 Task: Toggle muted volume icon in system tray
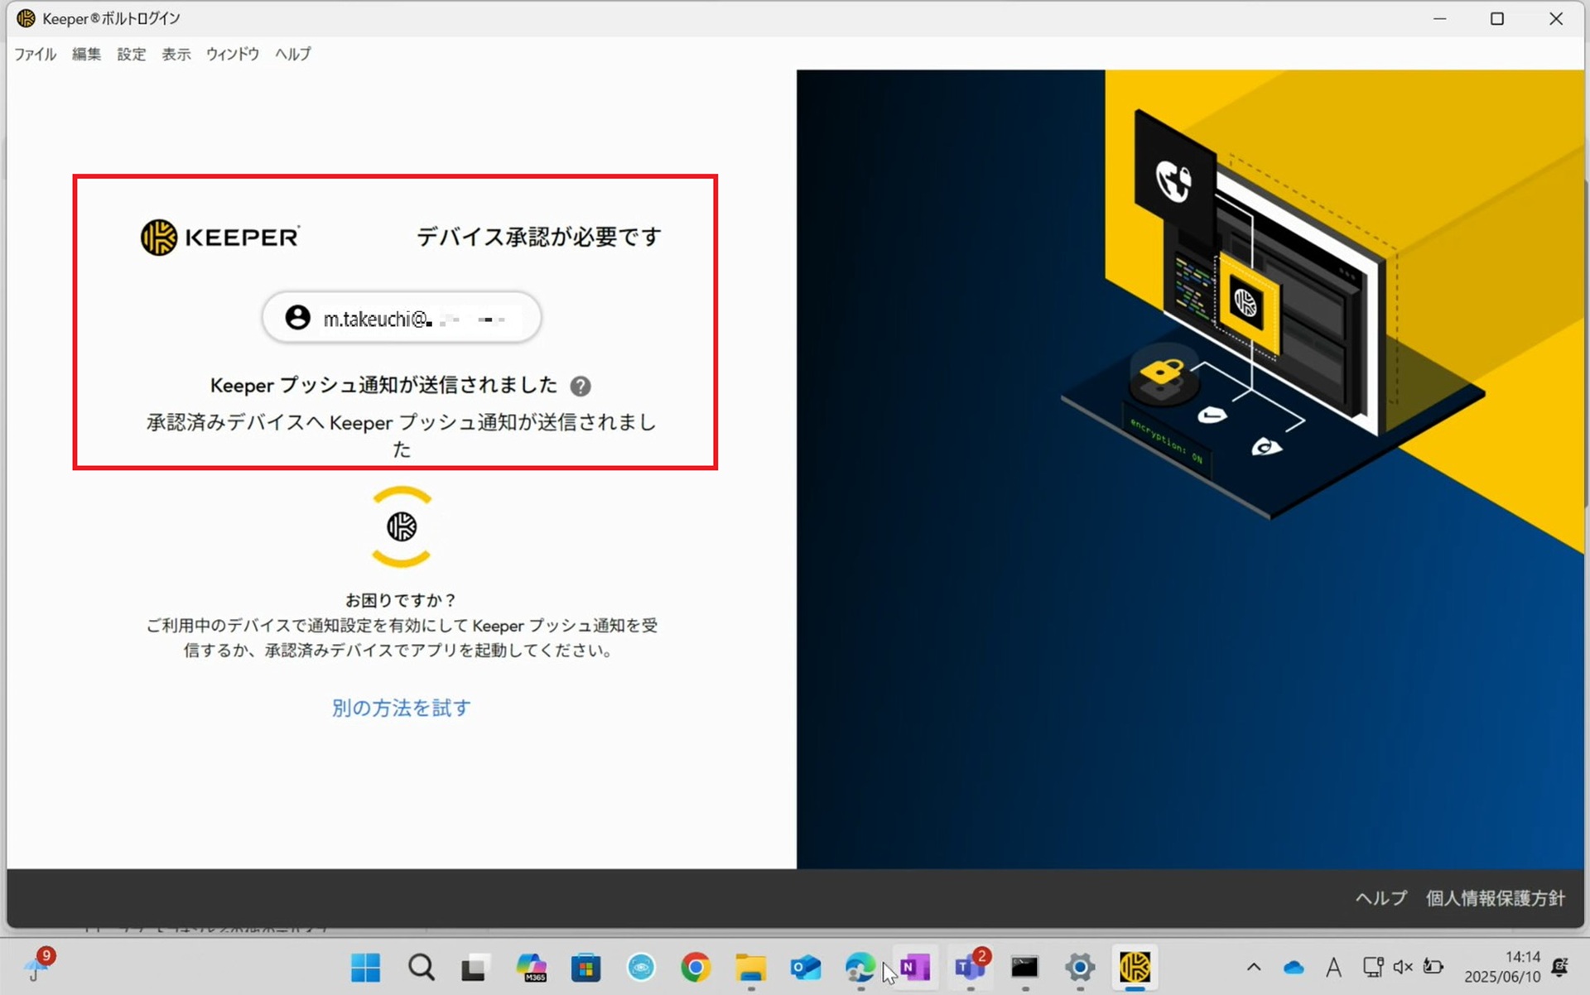(1402, 966)
